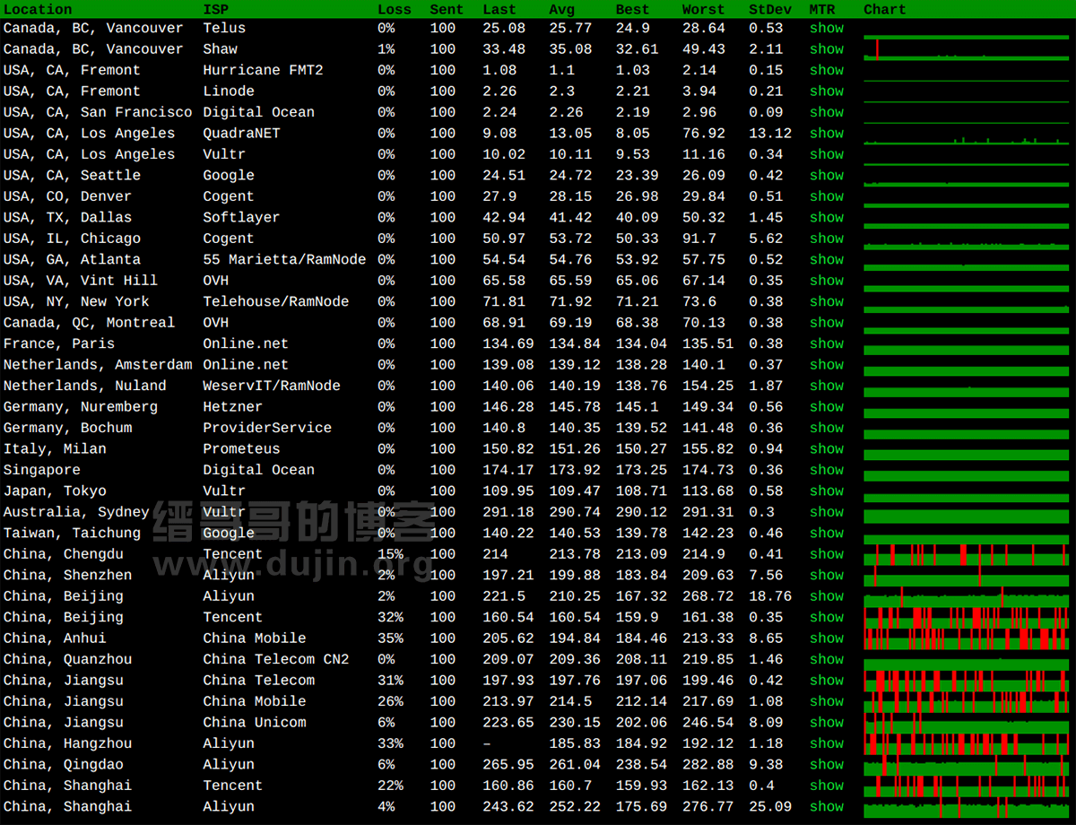Select 35% loss value for Anhui

coord(390,638)
